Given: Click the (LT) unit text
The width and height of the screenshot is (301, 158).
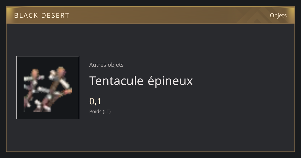Looking at the screenshot, I should [107, 111].
